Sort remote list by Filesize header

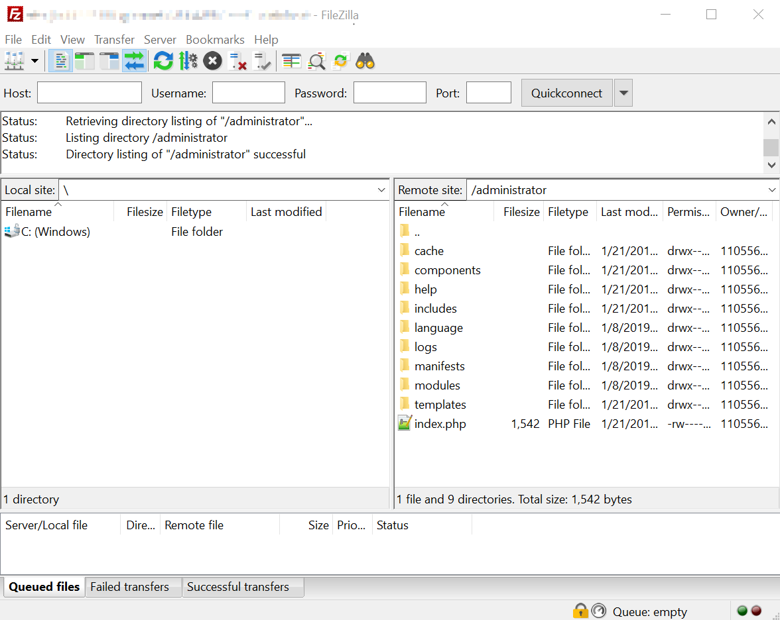[519, 212]
